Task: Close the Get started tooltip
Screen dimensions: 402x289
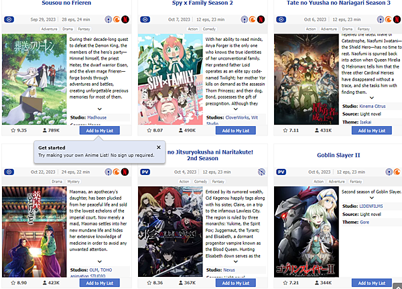Action: pyautogui.click(x=159, y=148)
